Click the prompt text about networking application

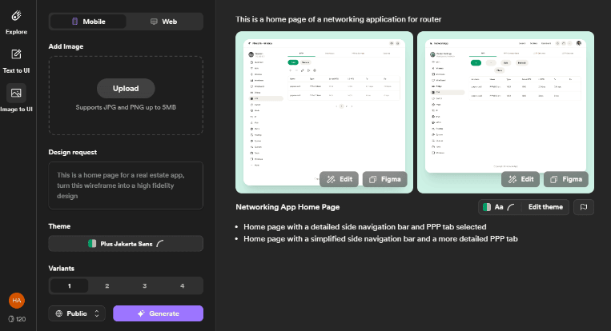[x=338, y=19]
